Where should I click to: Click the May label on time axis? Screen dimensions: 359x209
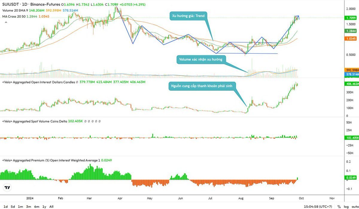coord(150,198)
